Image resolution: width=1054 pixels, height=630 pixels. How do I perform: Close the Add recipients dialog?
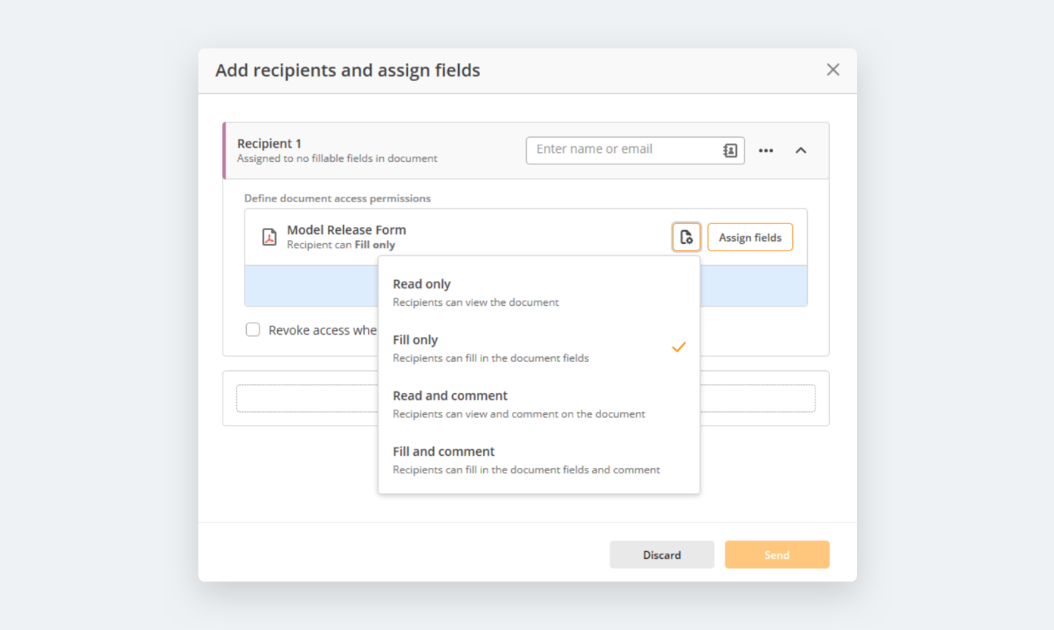click(833, 70)
